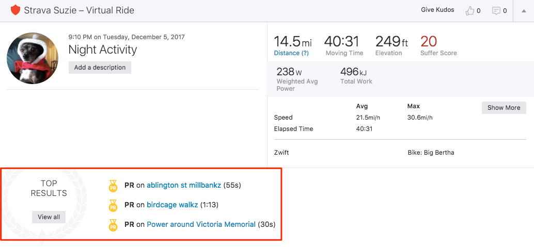The image size is (534, 247).
Task: Open comments via the speech bubble icon
Action: pos(496,11)
